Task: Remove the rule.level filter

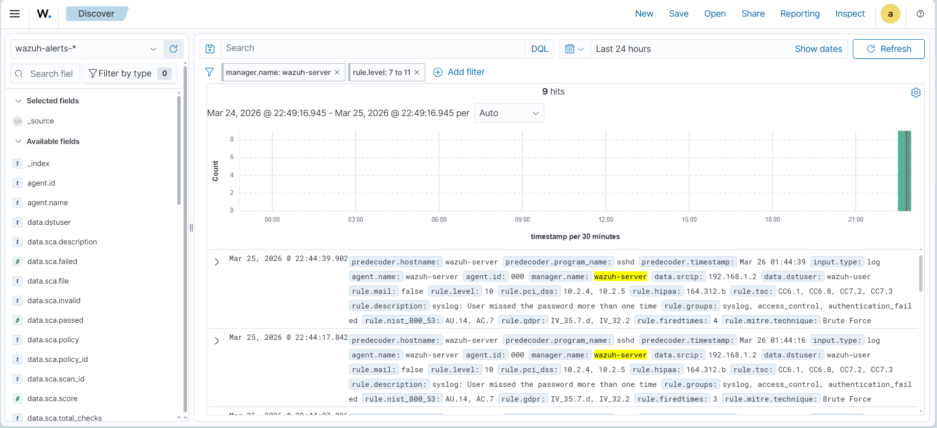Action: pyautogui.click(x=417, y=72)
